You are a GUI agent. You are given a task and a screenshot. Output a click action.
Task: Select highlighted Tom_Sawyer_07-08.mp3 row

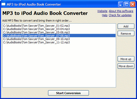59,36
